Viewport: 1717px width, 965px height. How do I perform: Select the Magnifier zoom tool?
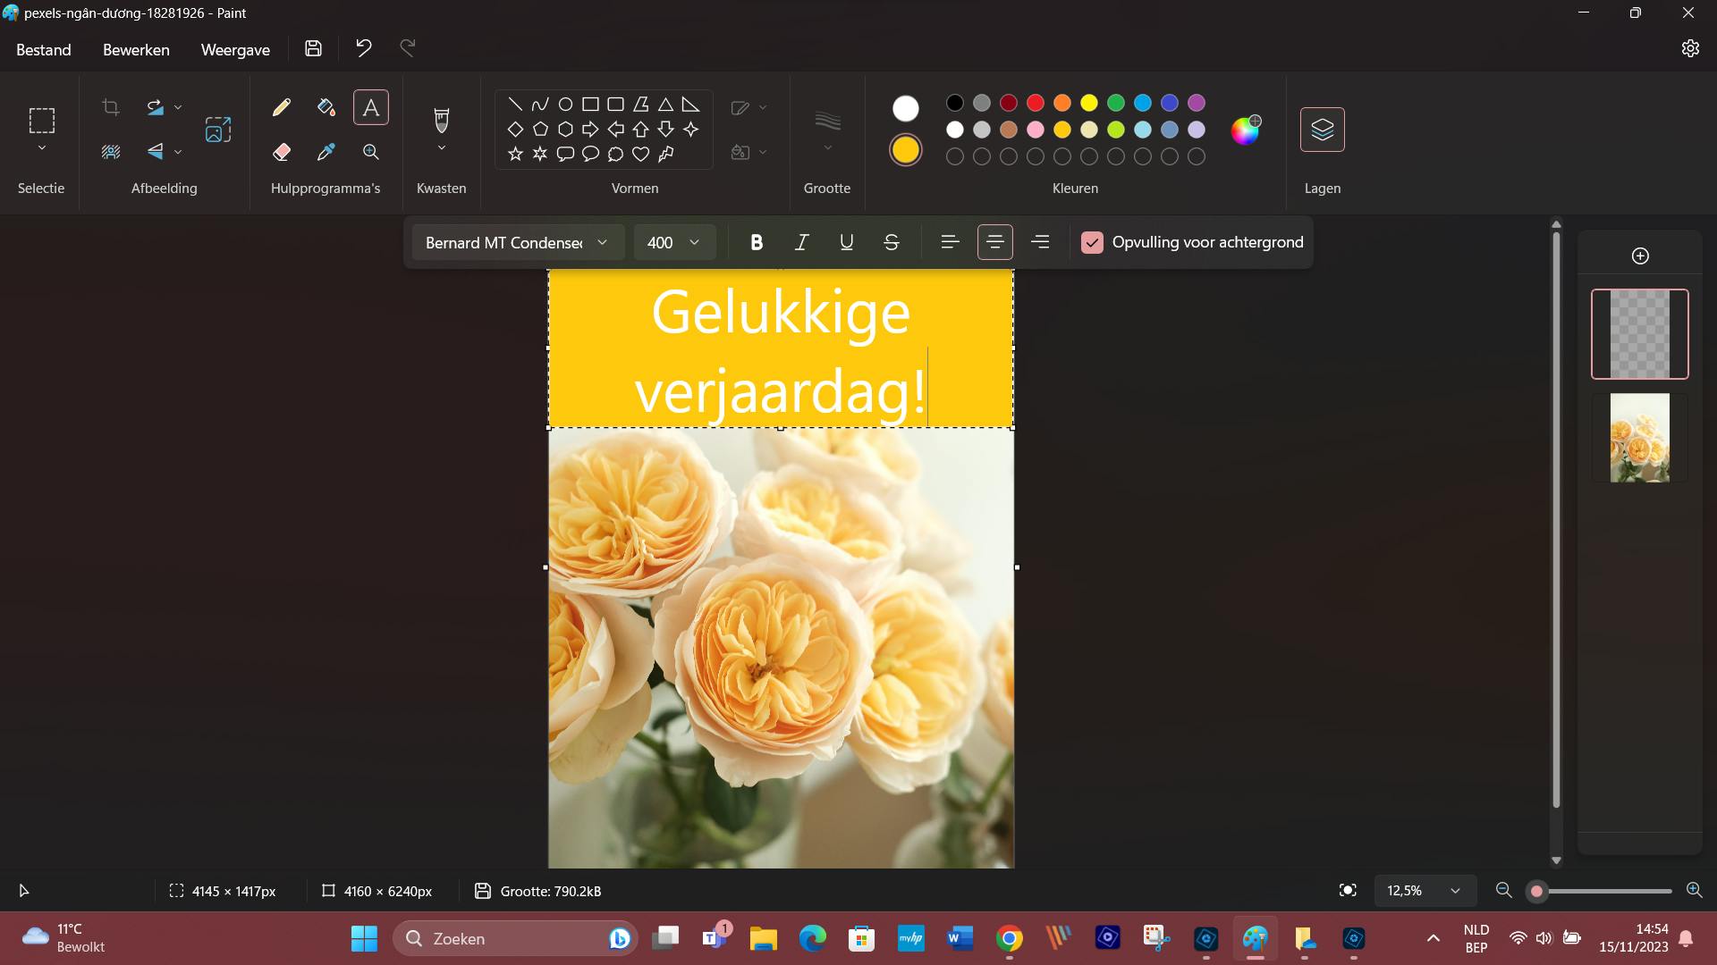point(371,152)
